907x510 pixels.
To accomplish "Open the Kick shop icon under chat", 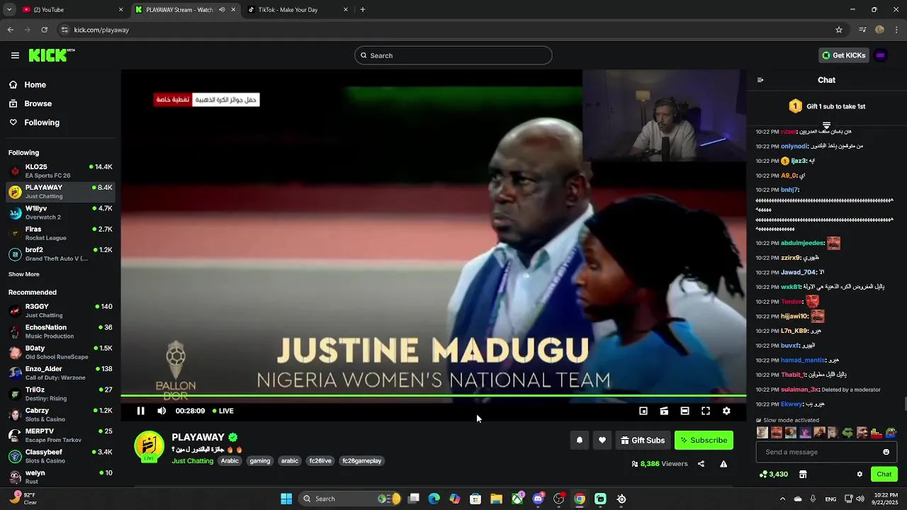I will (803, 475).
